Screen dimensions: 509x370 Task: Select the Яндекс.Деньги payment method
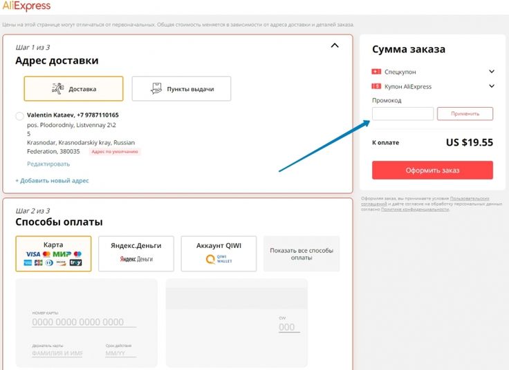(x=136, y=254)
